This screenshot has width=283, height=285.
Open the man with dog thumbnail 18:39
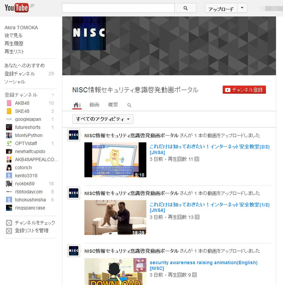(116, 217)
